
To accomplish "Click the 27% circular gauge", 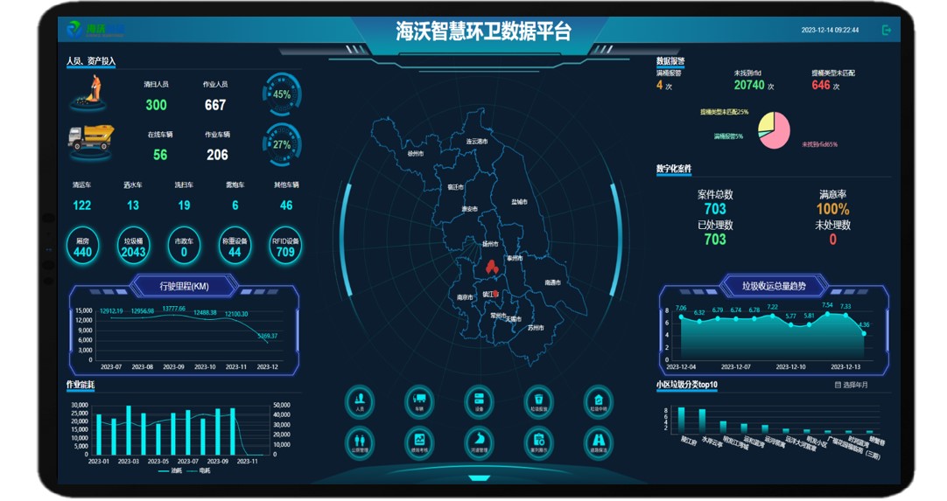I will (282, 144).
